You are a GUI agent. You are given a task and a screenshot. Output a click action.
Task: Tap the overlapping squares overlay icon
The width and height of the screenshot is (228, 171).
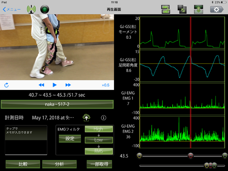tap(182, 9)
